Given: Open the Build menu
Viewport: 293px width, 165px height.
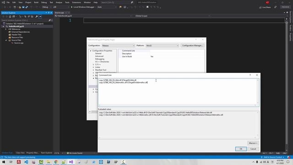Looking at the screenshot, I should tap(36, 2).
